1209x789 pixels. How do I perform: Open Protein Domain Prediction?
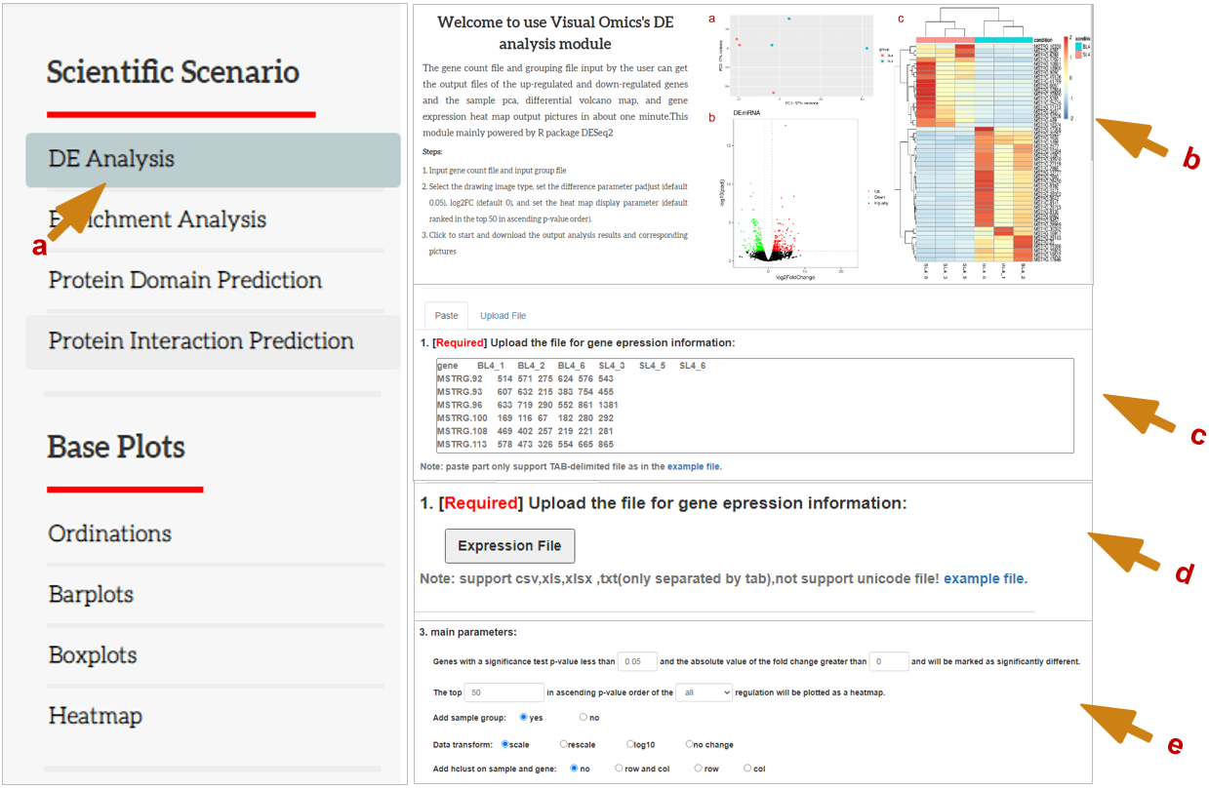[x=185, y=280]
